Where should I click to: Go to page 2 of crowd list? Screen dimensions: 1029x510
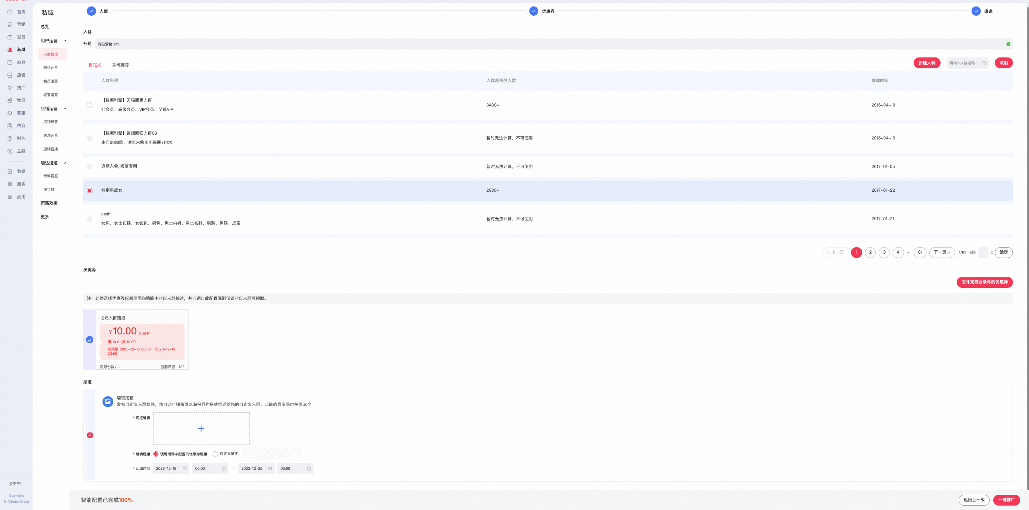[870, 252]
